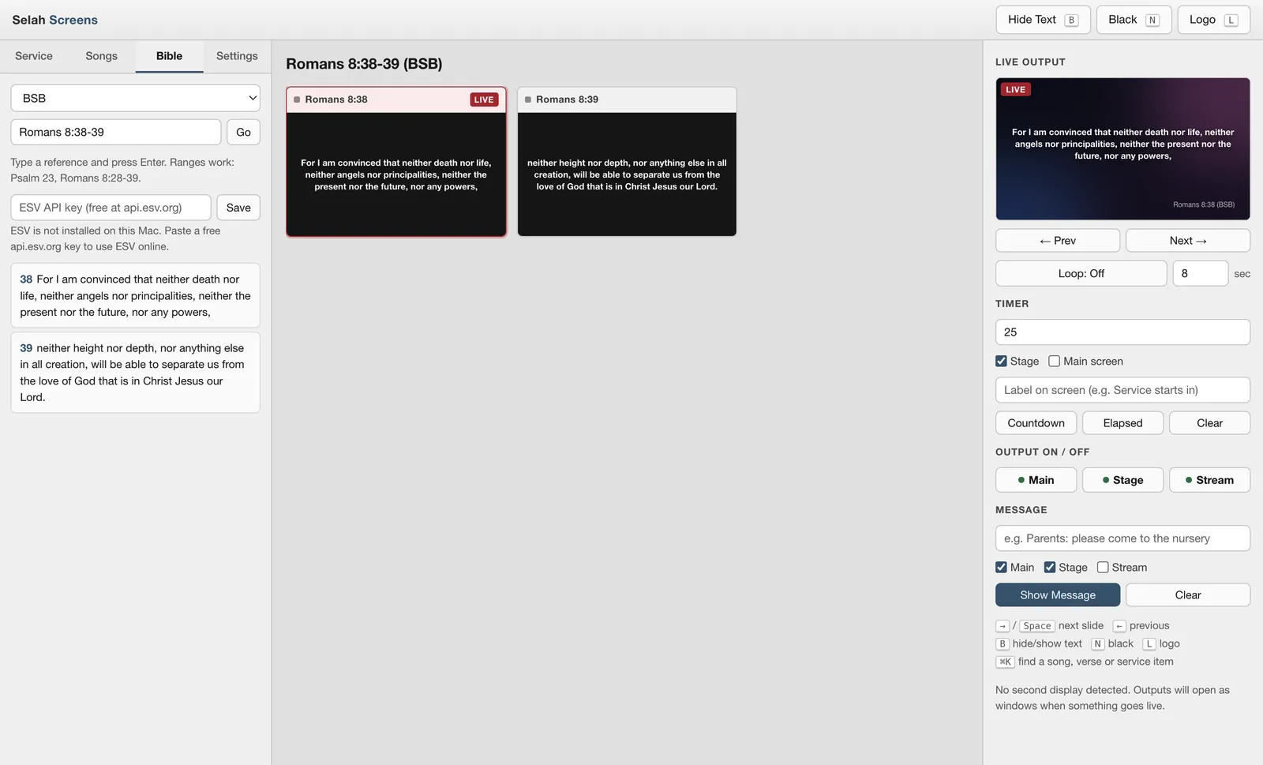Click the timer minutes field
Viewport: 1263px width, 765px height.
(1122, 332)
